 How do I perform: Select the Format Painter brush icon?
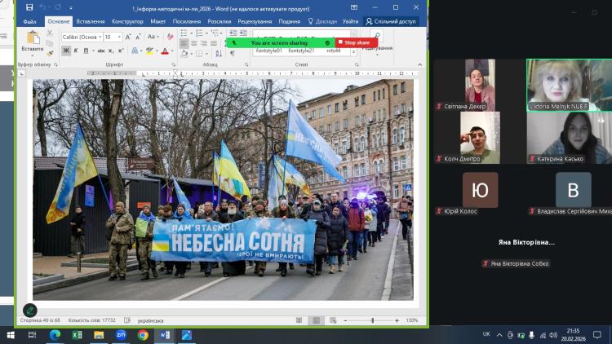tap(50, 53)
